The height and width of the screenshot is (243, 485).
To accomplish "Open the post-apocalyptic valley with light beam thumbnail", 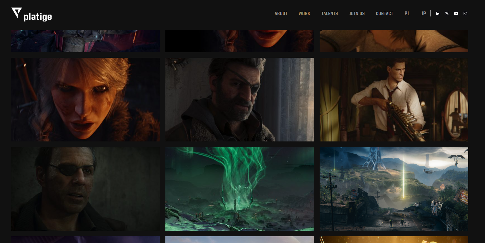I will pyautogui.click(x=394, y=189).
